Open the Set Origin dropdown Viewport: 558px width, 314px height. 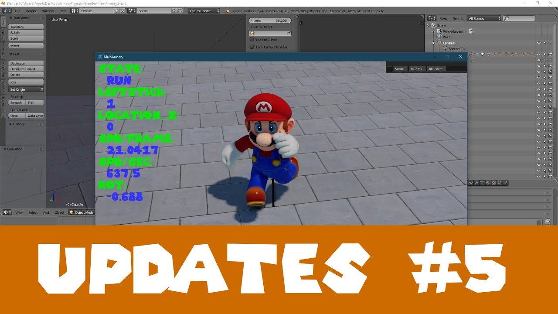[x=27, y=89]
